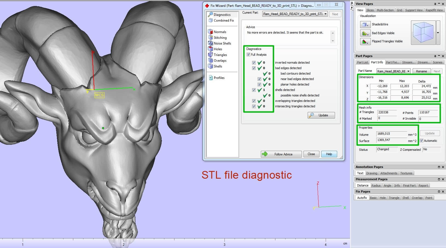This screenshot has width=446, height=248.
Task: Click the Follow Advice button
Action: point(281,154)
